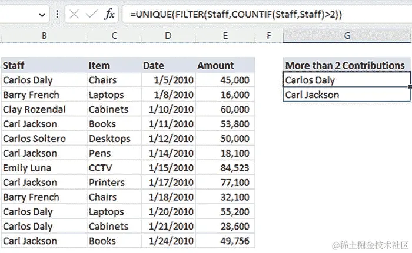This screenshot has width=412, height=253.
Task: Click the Amount header cell
Action: pyautogui.click(x=225, y=65)
